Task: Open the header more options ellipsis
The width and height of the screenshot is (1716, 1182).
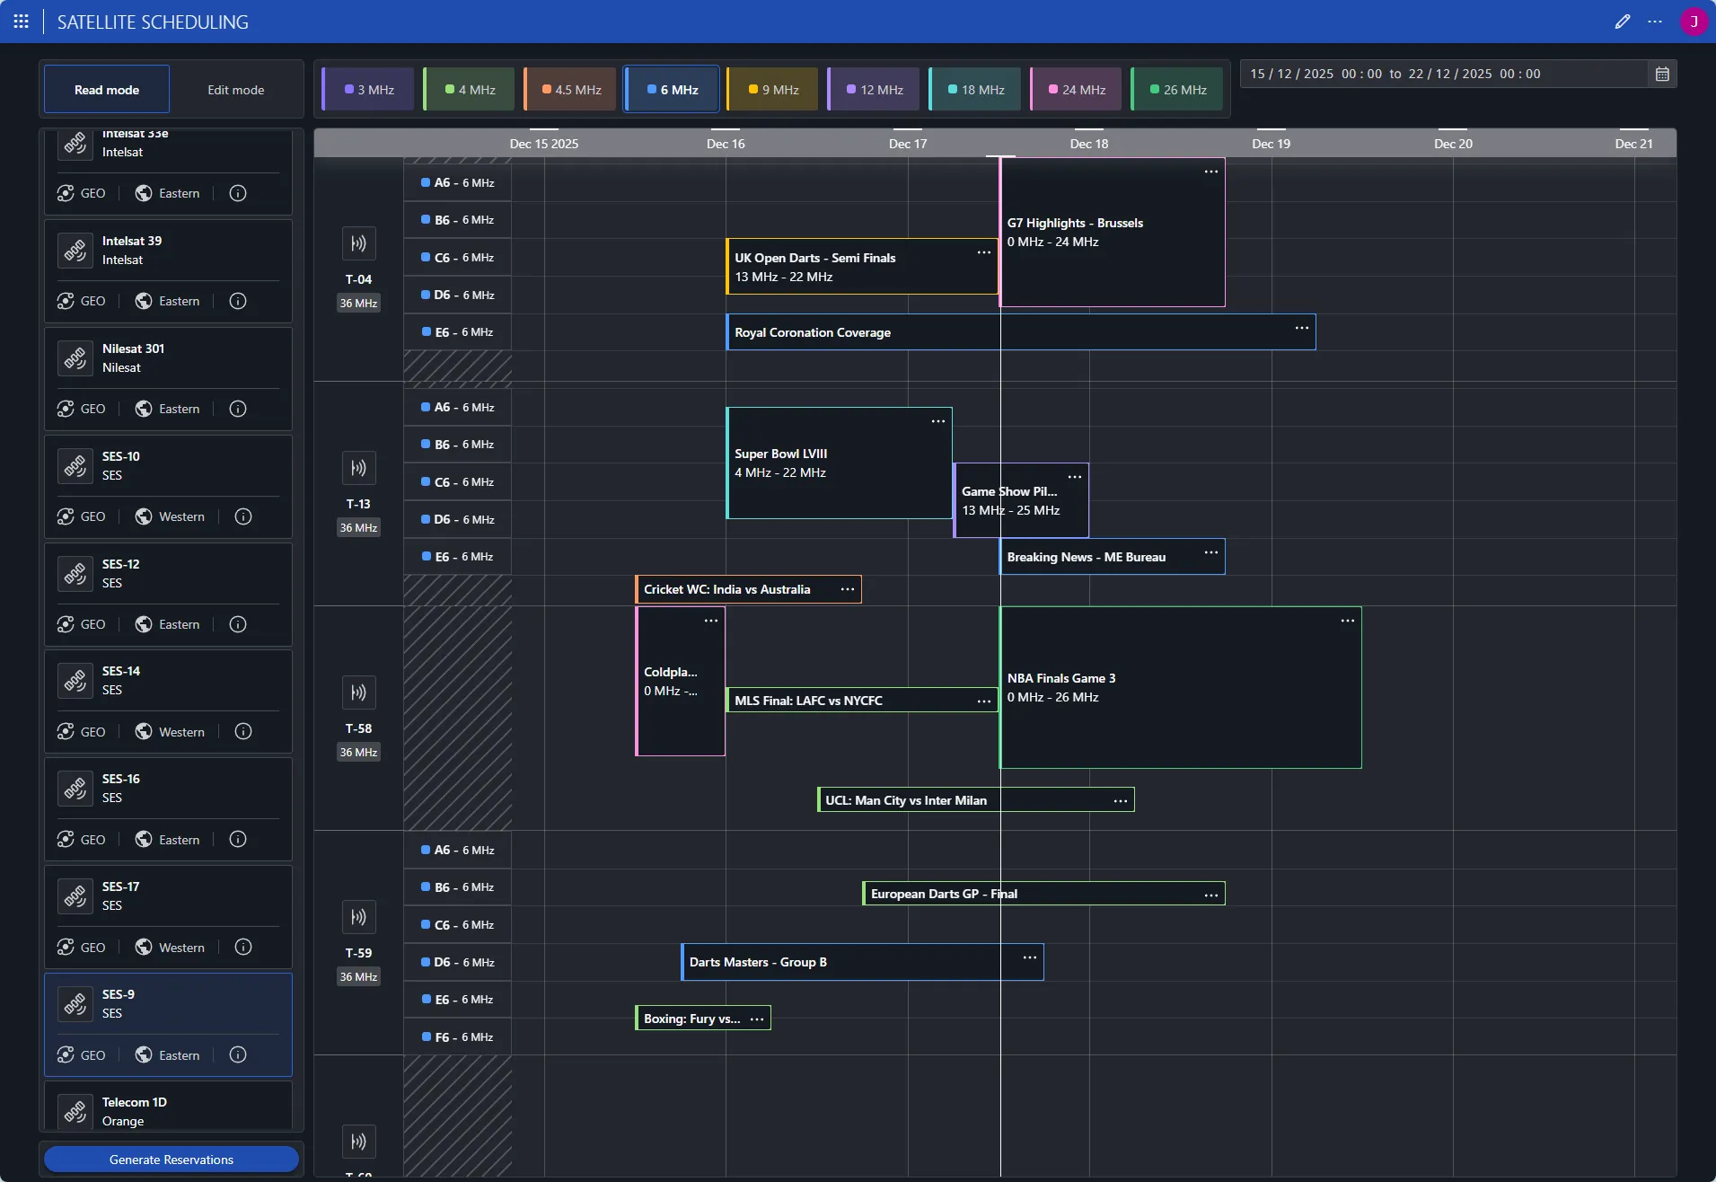Action: pos(1655,22)
